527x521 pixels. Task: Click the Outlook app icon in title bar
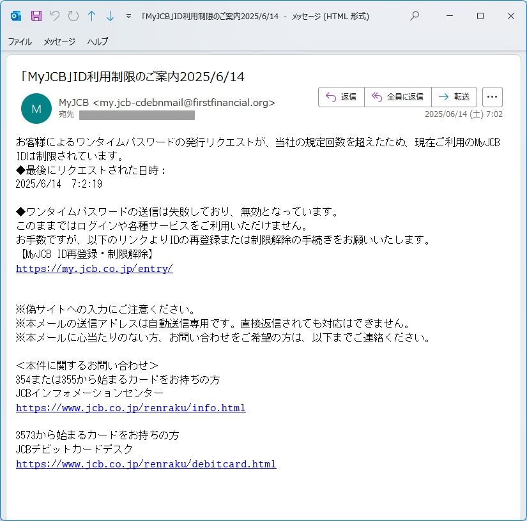[x=16, y=16]
